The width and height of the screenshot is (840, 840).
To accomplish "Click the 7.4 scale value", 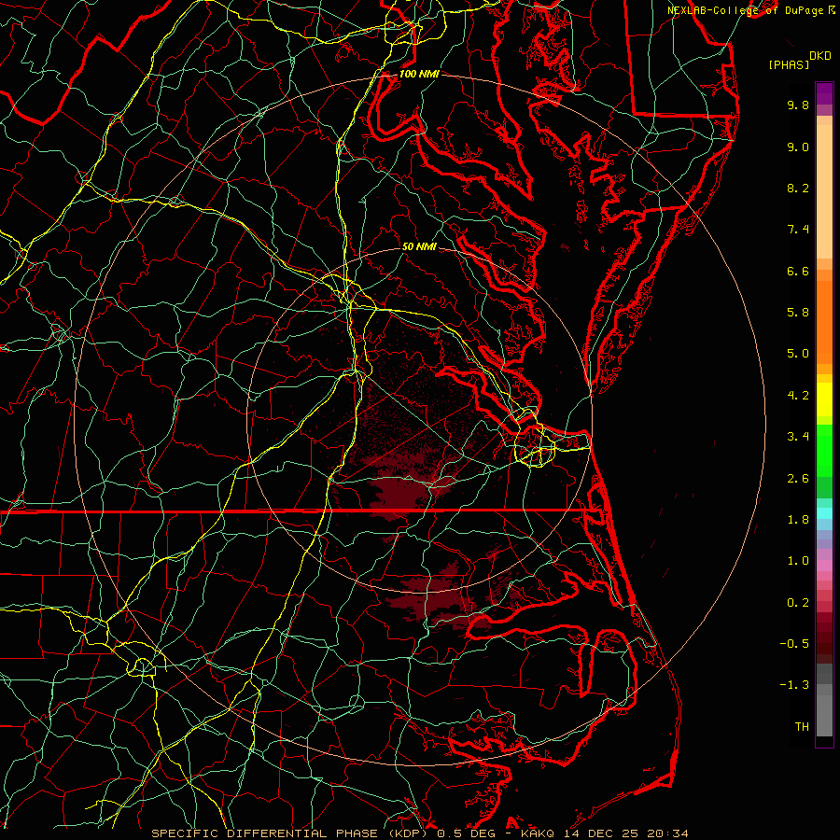I will pos(798,230).
